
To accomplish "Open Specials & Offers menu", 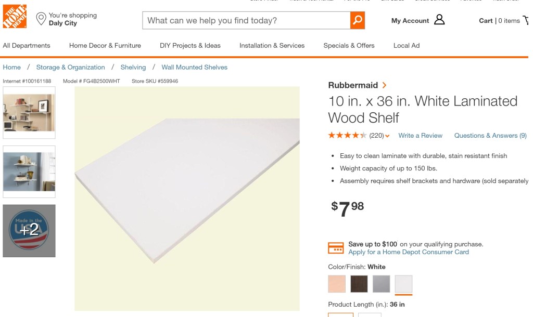I will coord(349,45).
